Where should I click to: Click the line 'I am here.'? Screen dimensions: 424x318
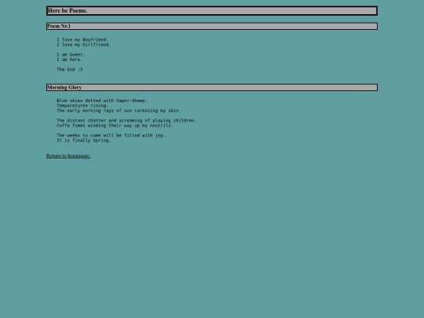(70, 60)
